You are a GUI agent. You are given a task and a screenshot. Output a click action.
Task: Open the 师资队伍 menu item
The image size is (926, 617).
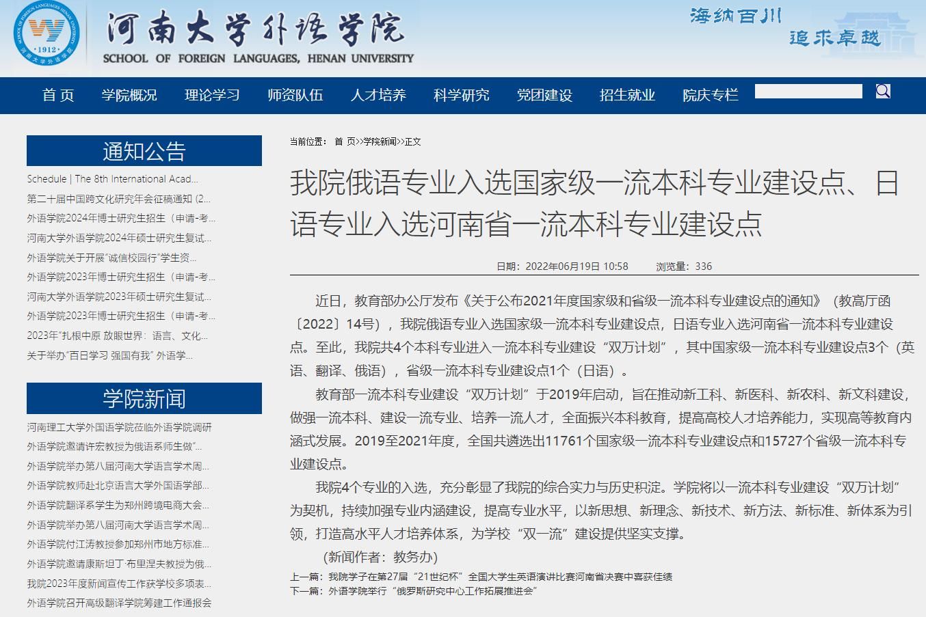[295, 95]
